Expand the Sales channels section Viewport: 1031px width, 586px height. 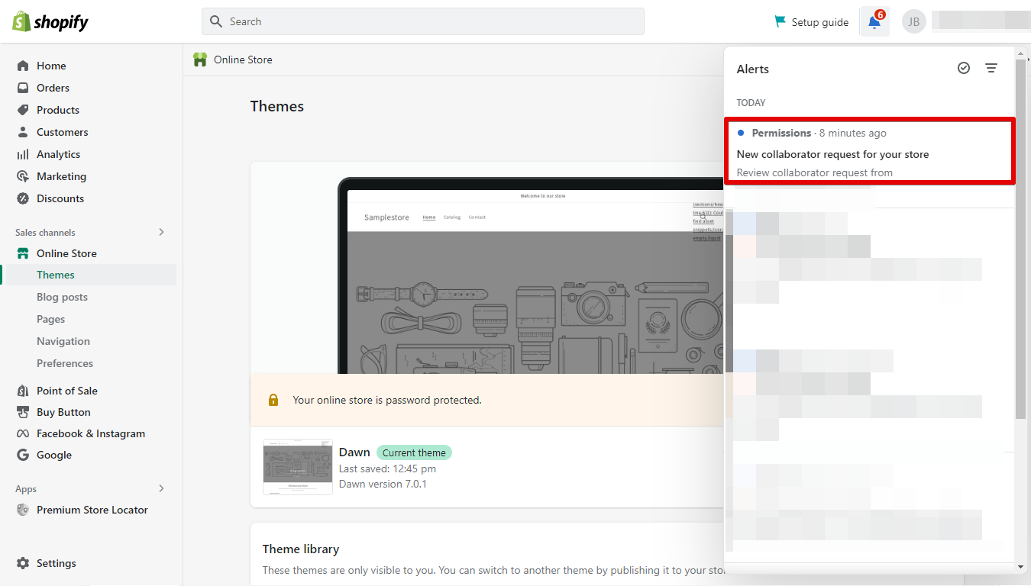[161, 232]
